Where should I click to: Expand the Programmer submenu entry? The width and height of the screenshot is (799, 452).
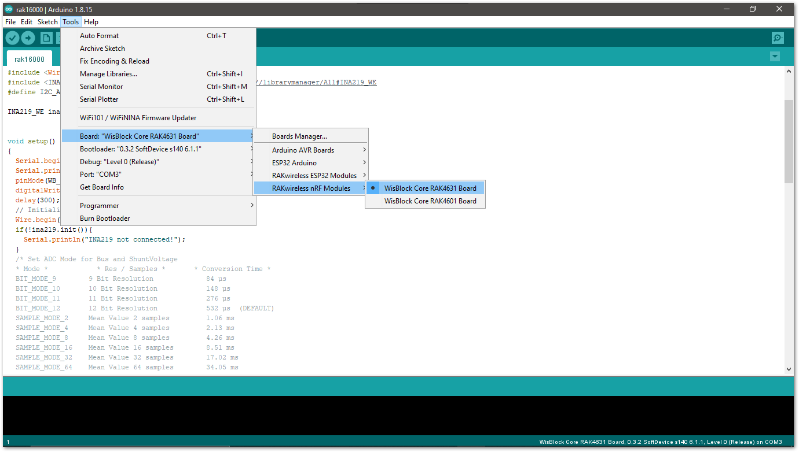click(158, 205)
